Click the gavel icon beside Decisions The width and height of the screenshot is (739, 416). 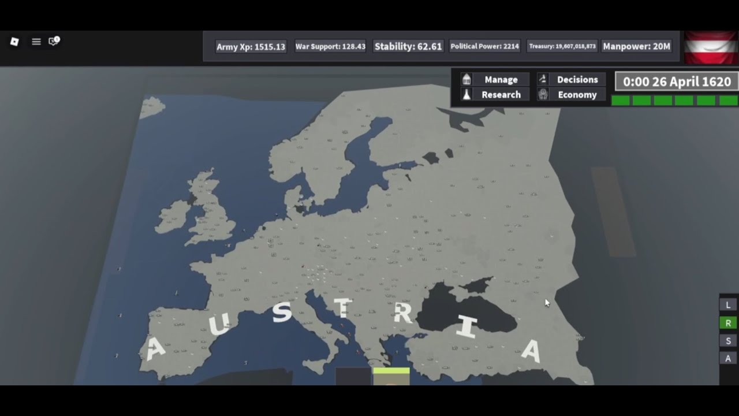[543, 79]
